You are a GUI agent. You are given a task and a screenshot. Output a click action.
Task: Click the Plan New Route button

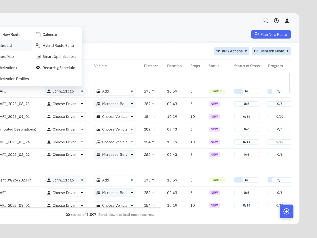click(x=271, y=34)
